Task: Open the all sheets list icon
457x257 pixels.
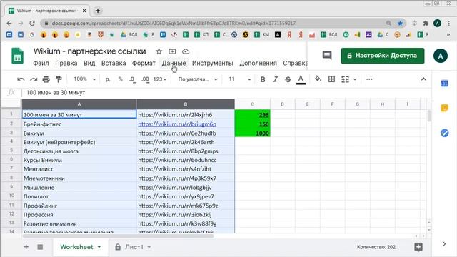Action: (40, 247)
